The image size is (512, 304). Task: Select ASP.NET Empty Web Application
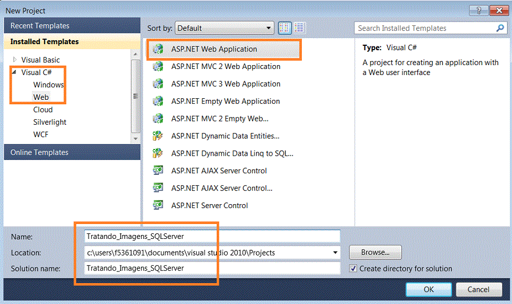pyautogui.click(x=225, y=102)
